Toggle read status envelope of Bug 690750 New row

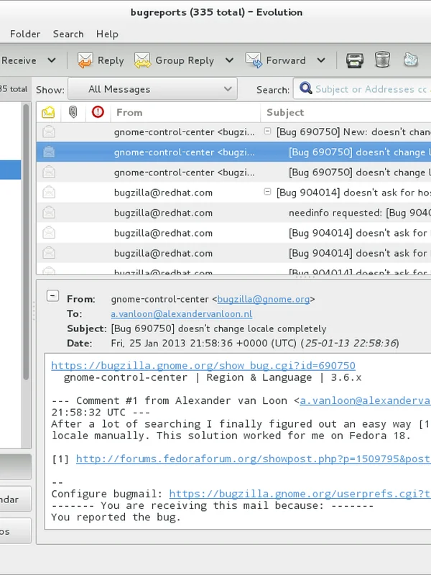pos(49,132)
